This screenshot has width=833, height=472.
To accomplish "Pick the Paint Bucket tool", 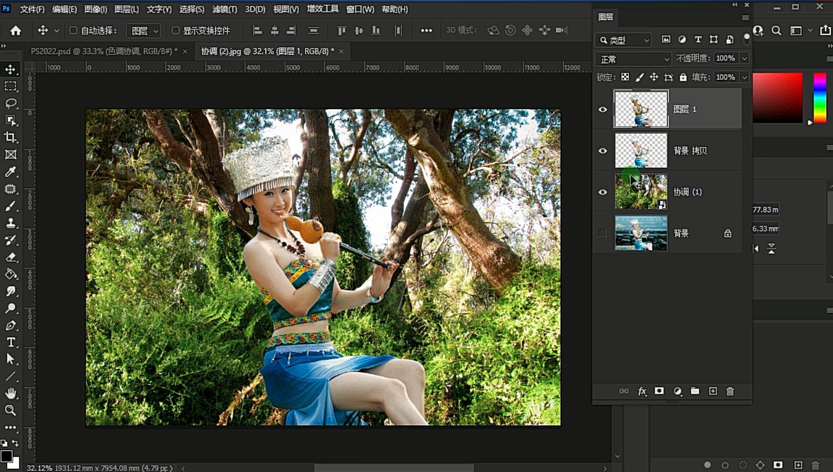I will click(10, 275).
